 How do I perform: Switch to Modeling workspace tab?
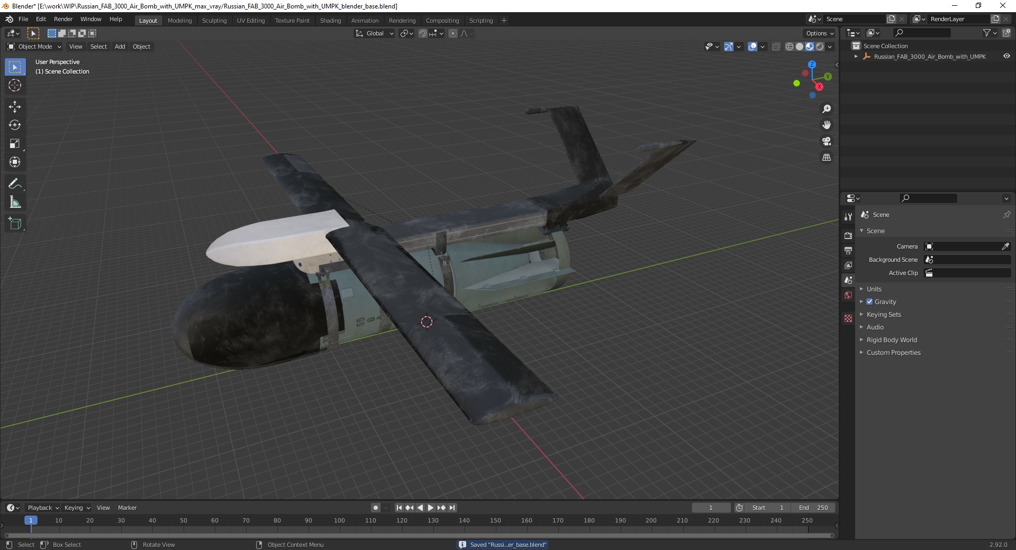[x=179, y=21]
